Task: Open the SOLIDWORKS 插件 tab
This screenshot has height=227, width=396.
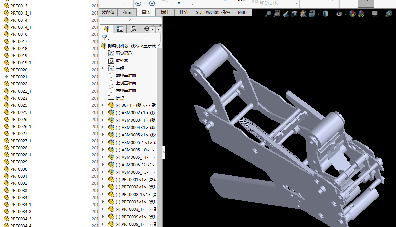Action: click(213, 12)
